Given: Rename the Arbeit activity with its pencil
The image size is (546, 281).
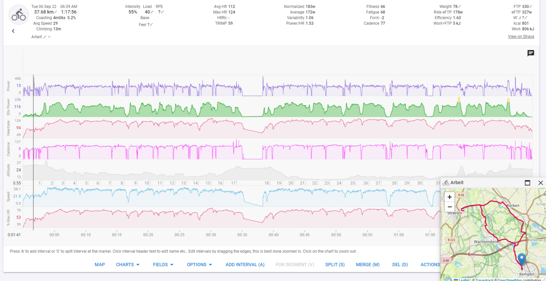Looking at the screenshot, I should (x=45, y=37).
